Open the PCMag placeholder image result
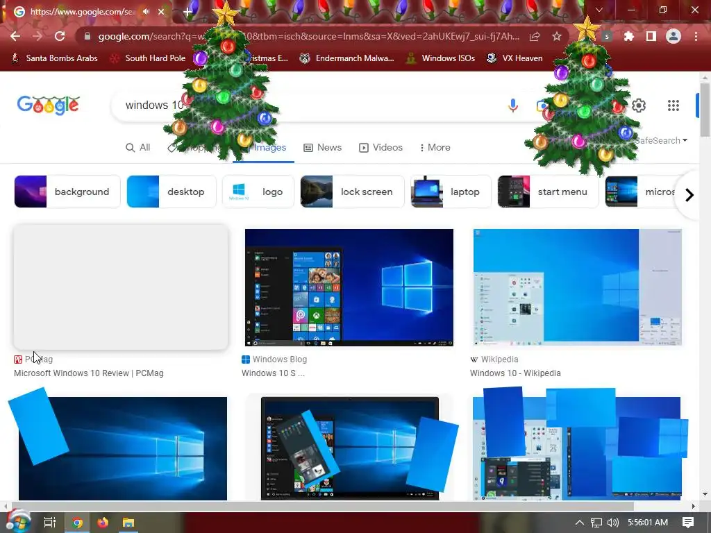Viewport: 711px width, 533px height. (121, 287)
